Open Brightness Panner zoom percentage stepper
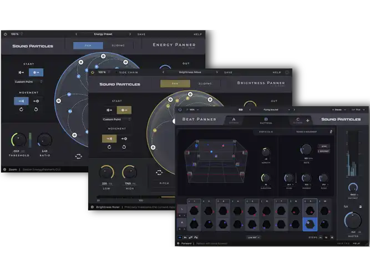370x277 pixels. [109, 72]
